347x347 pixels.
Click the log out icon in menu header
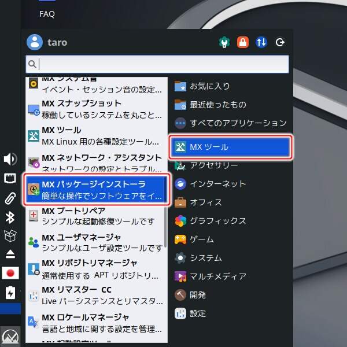point(280,42)
